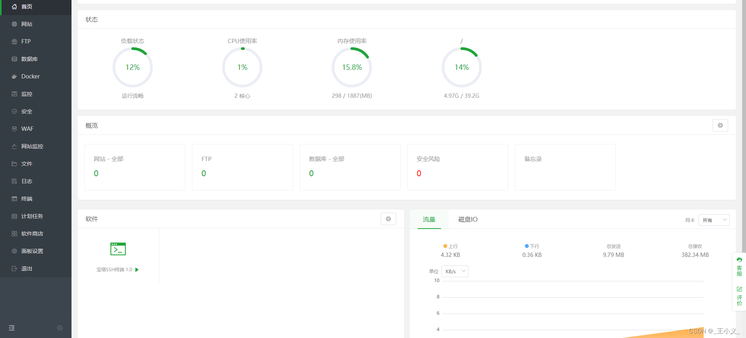Open the 宝塔SSH终端 software icon
This screenshot has height=338, width=746.
[x=118, y=249]
